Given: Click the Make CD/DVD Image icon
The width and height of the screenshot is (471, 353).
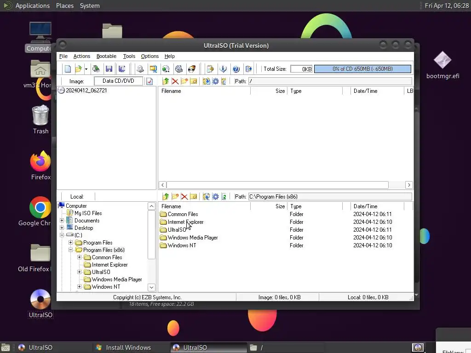Looking at the screenshot, I should click(x=140, y=69).
